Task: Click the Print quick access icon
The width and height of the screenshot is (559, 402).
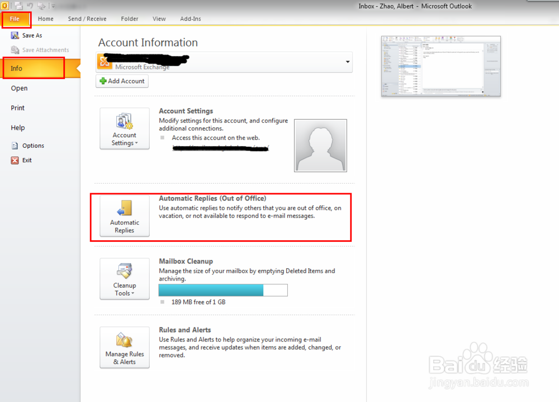Action: pos(41,6)
